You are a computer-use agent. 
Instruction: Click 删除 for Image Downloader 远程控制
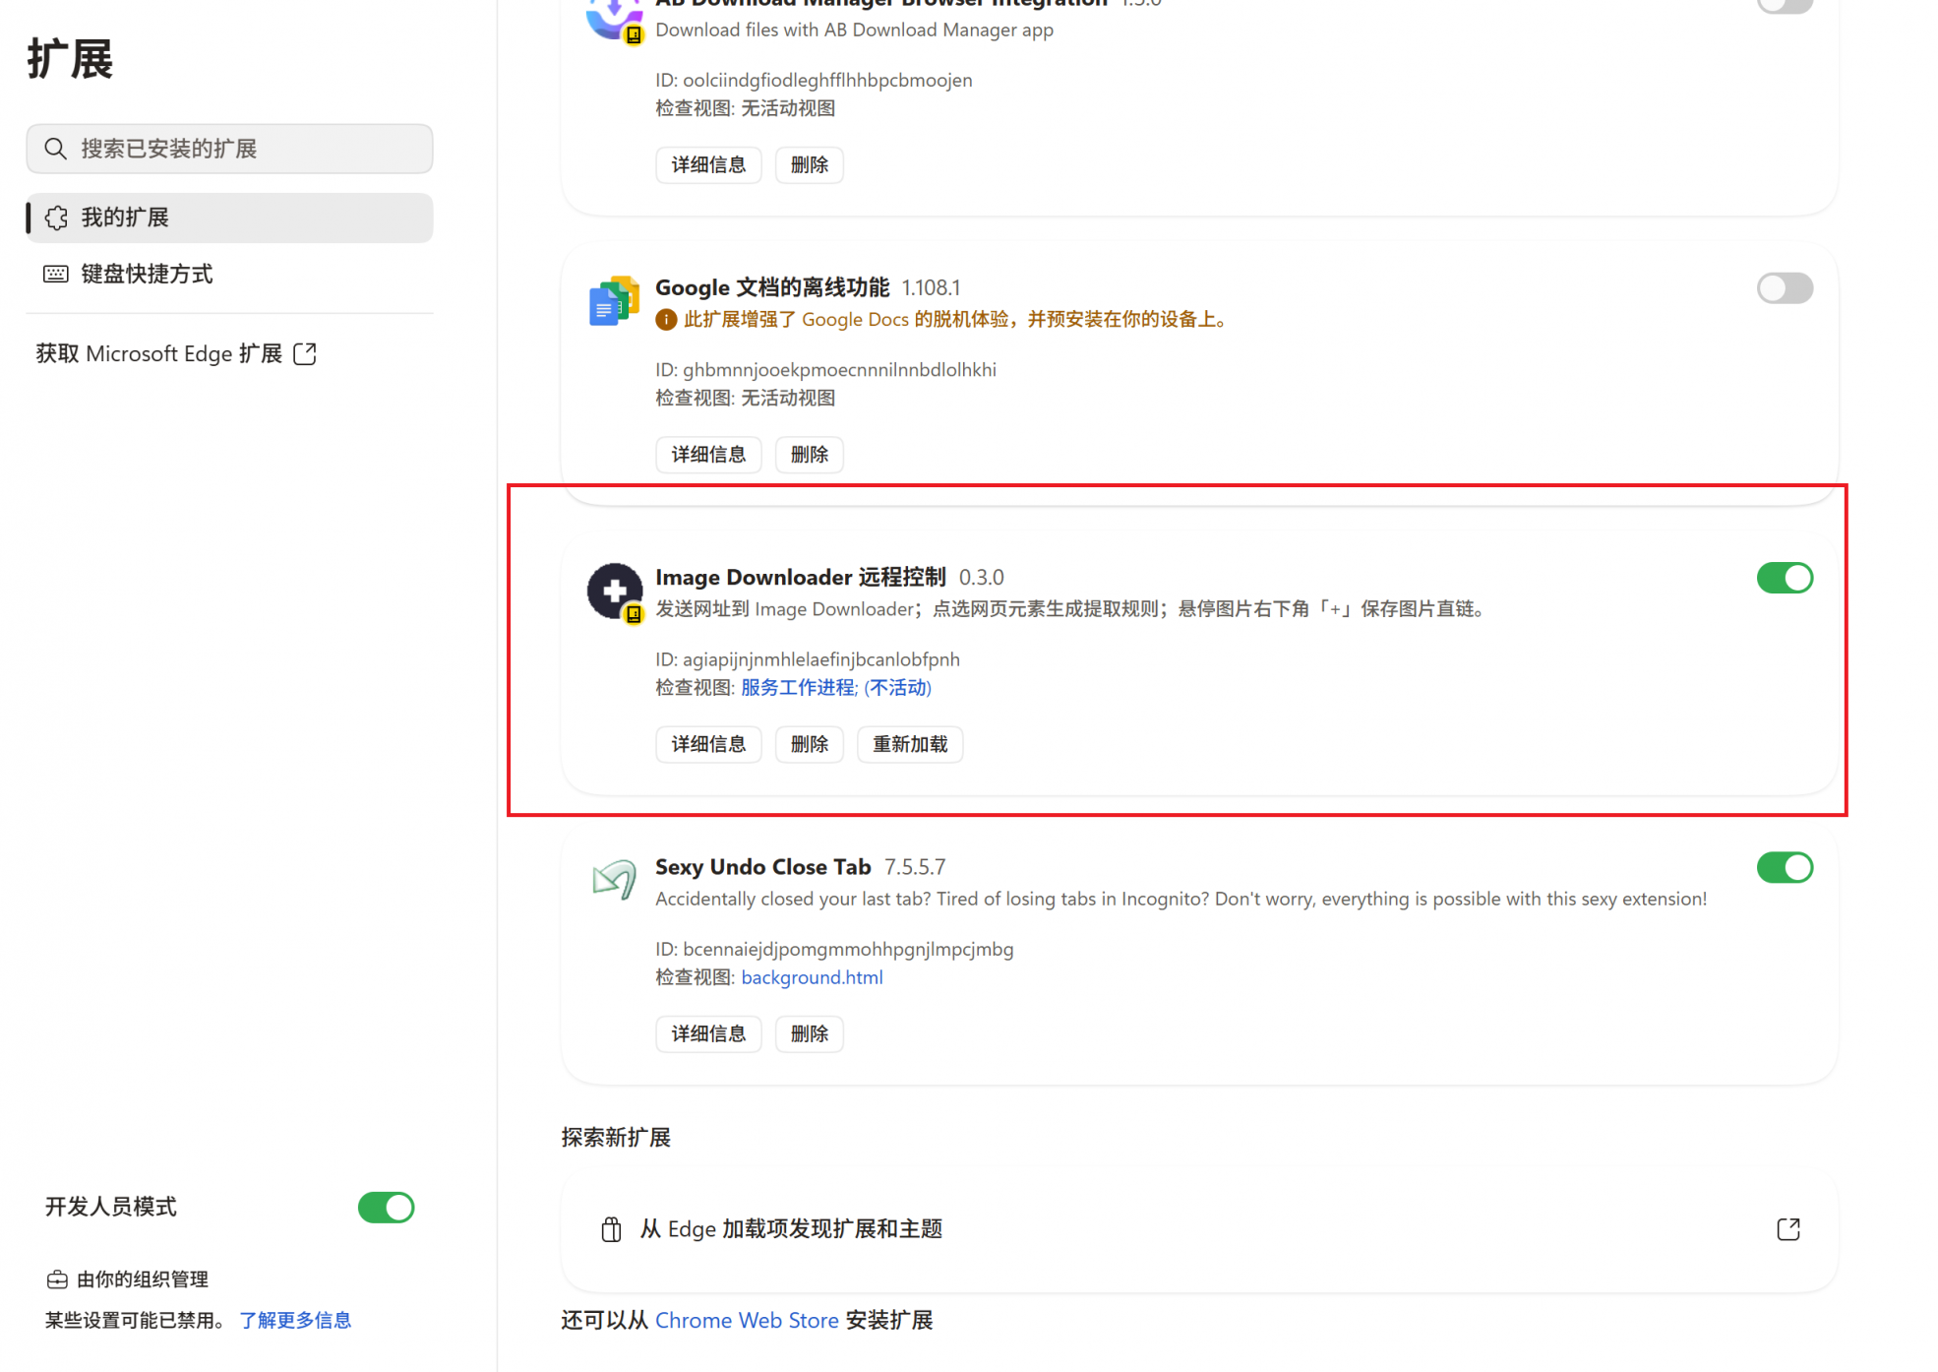coord(809,744)
